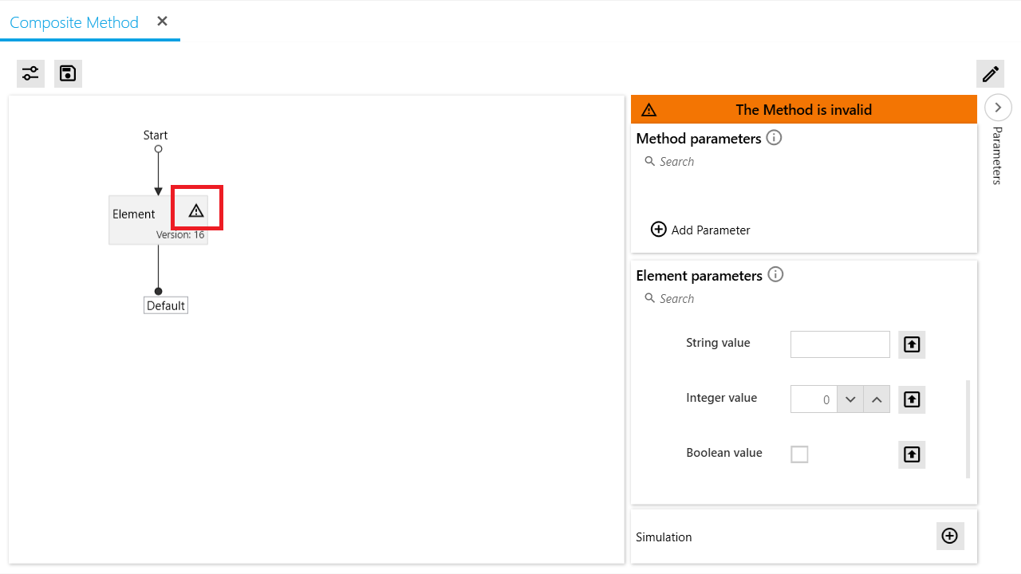The height and width of the screenshot is (574, 1021).
Task: Select the Default end node label
Action: coord(166,305)
